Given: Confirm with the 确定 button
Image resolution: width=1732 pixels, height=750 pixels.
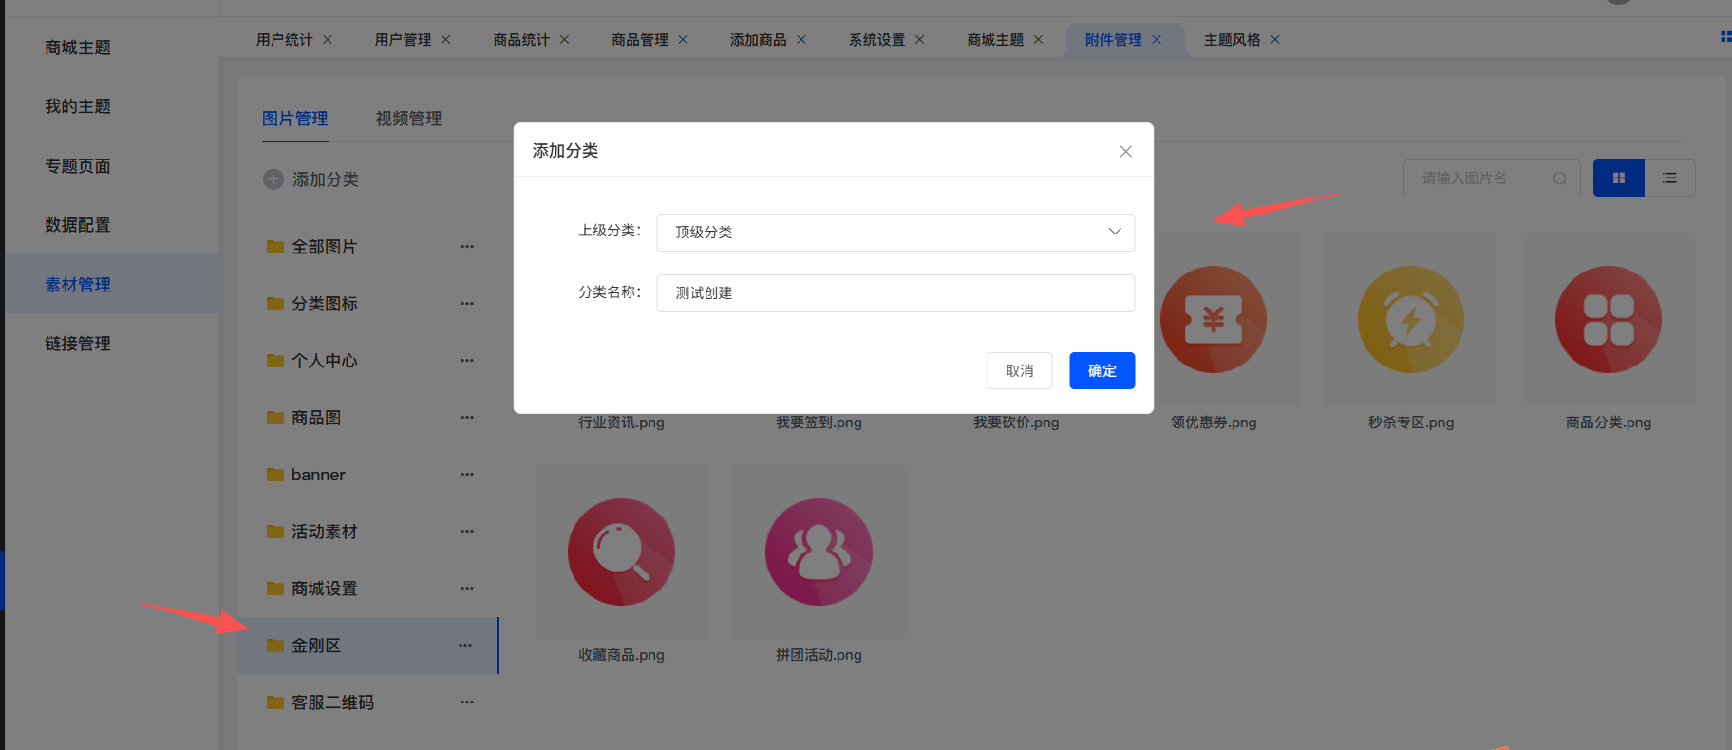Looking at the screenshot, I should 1101,370.
